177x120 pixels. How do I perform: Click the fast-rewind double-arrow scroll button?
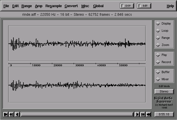click(x=11, y=114)
